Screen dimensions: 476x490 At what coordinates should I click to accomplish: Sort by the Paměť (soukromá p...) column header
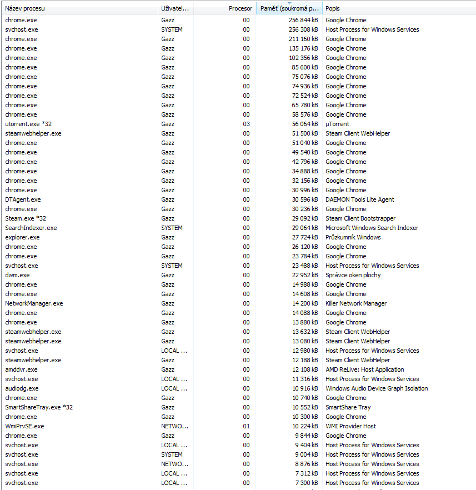289,8
